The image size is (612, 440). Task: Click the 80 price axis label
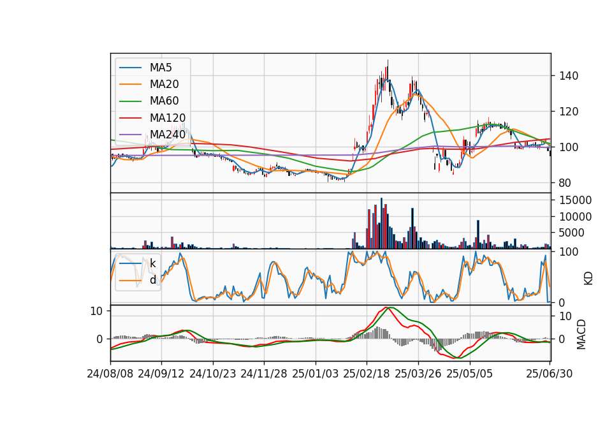[x=565, y=183]
